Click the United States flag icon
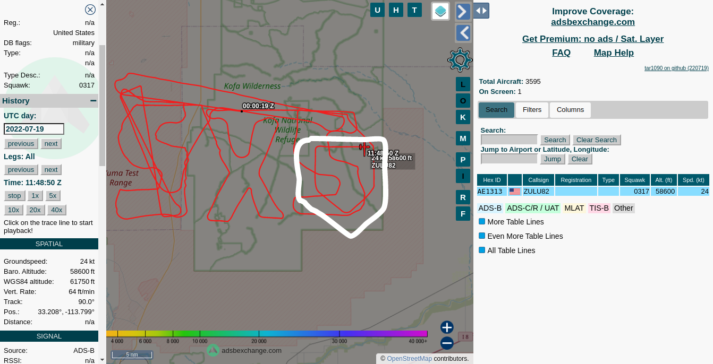The height and width of the screenshot is (364, 713). click(515, 192)
